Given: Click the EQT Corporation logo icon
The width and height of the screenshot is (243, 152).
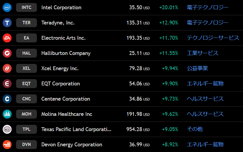Looking at the screenshot, I should pos(7,84).
